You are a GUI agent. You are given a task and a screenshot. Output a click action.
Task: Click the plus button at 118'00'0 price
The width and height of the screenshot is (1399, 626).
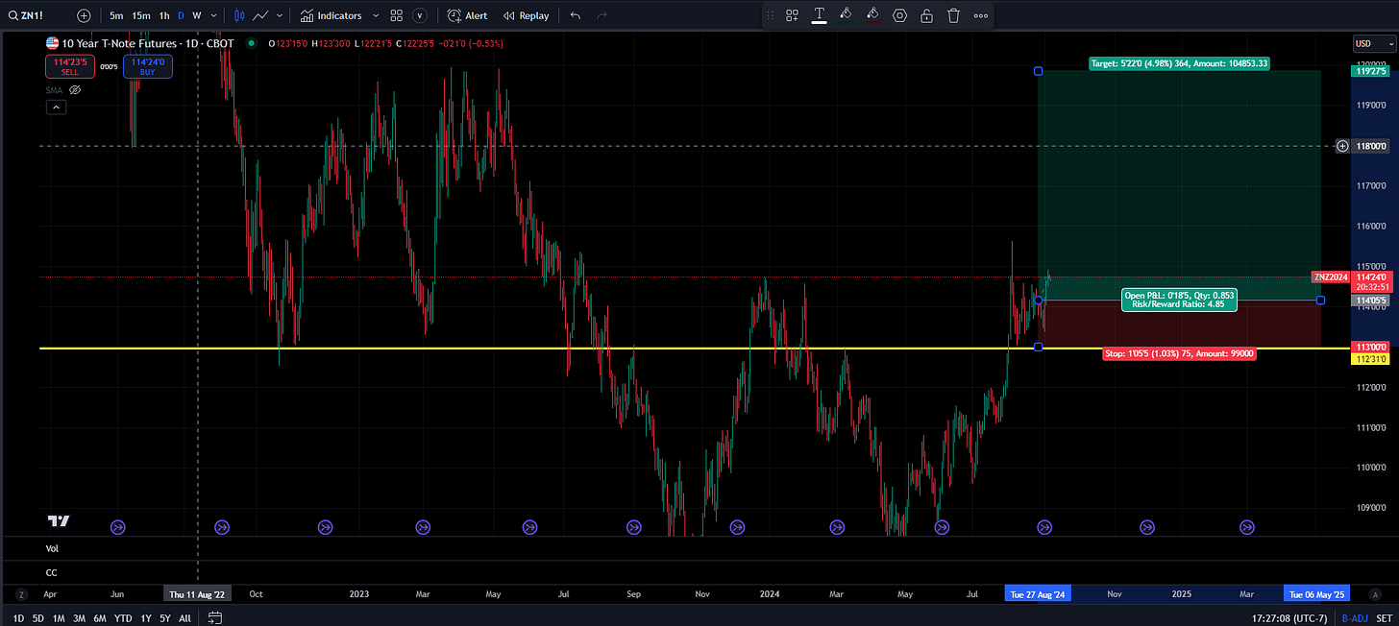(x=1342, y=146)
